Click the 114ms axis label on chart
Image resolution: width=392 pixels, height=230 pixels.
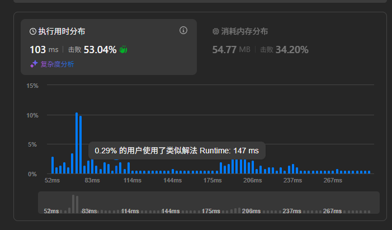coord(132,180)
